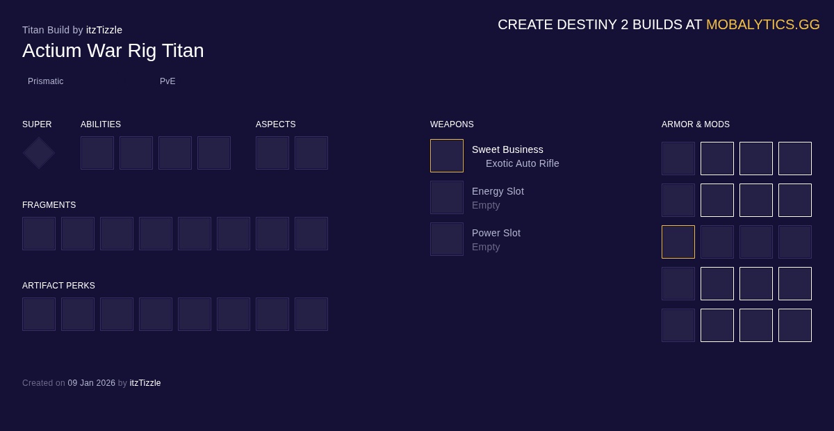Viewport: 834px width, 431px height.
Task: Open the MOBALYTICS.GG link
Action: coord(762,24)
